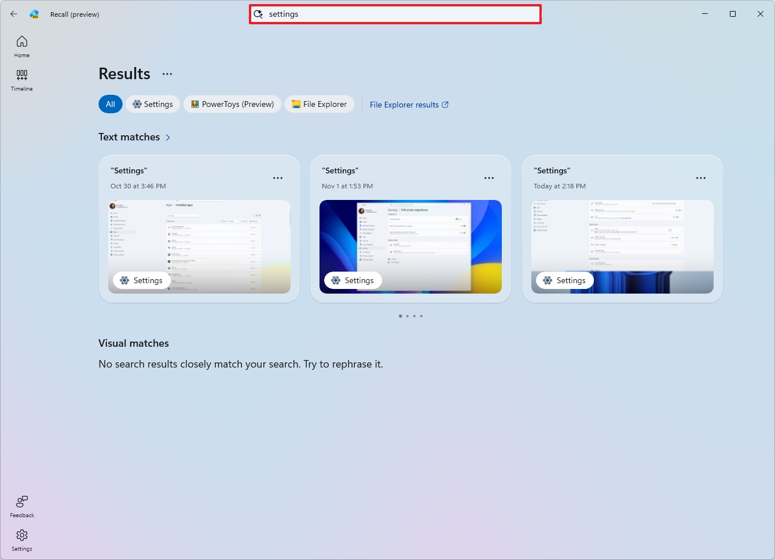Click the Settings button on the Nov 1 card

[x=352, y=280]
